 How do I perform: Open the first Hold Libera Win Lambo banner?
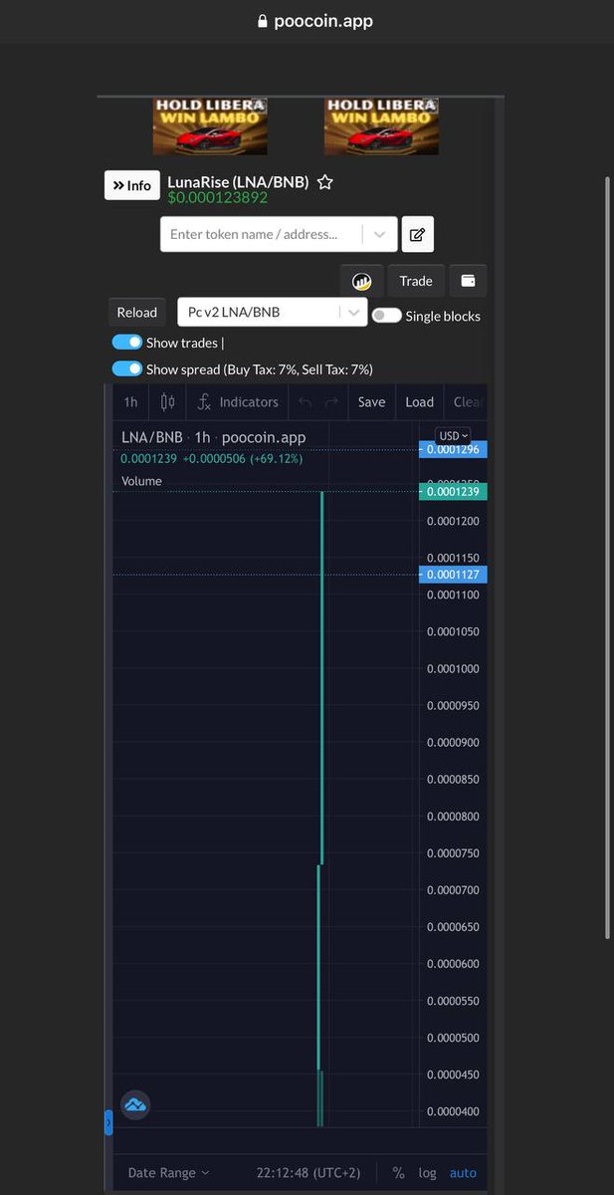210,125
